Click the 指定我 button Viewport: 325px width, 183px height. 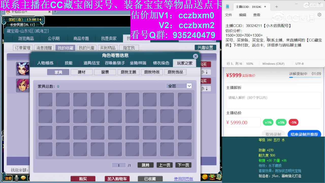[129, 48]
